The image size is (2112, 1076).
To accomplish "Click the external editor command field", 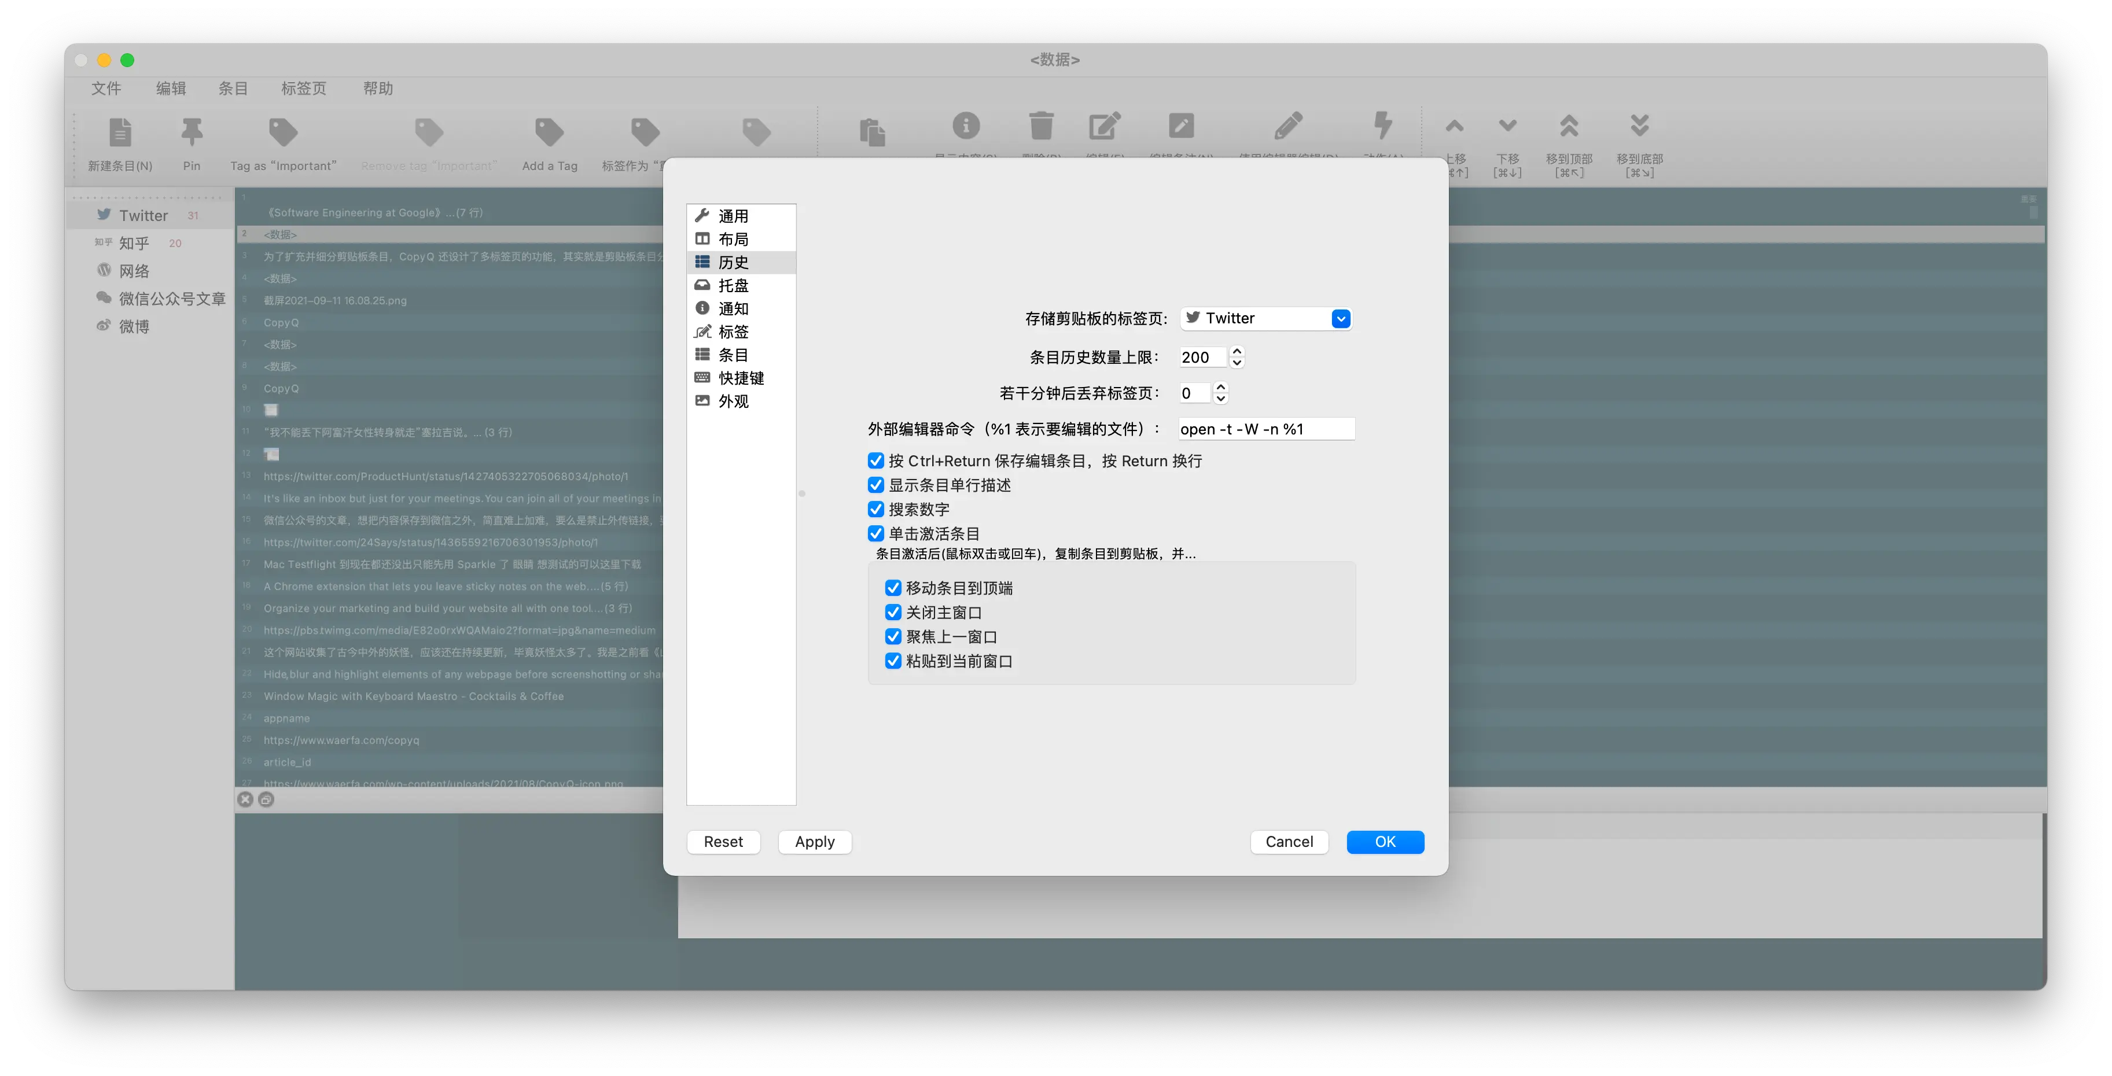I will [x=1266, y=429].
